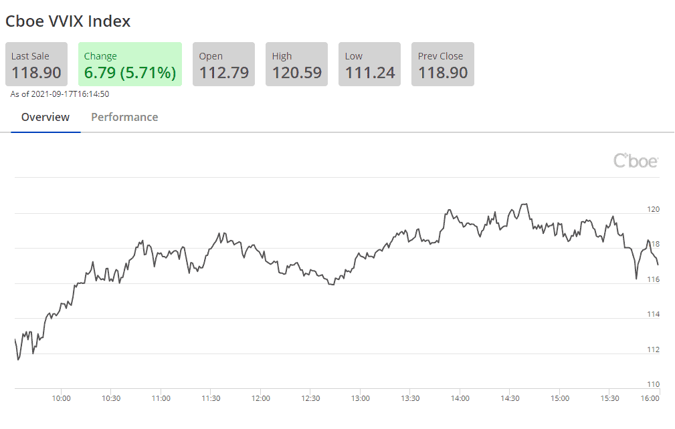Expand the 10:00 time axis label

(62, 398)
